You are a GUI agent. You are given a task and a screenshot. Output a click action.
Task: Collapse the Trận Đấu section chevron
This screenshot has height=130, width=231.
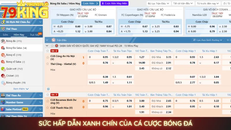coord(47,40)
